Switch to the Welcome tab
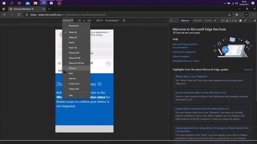The image size is (257, 144). coord(185,20)
